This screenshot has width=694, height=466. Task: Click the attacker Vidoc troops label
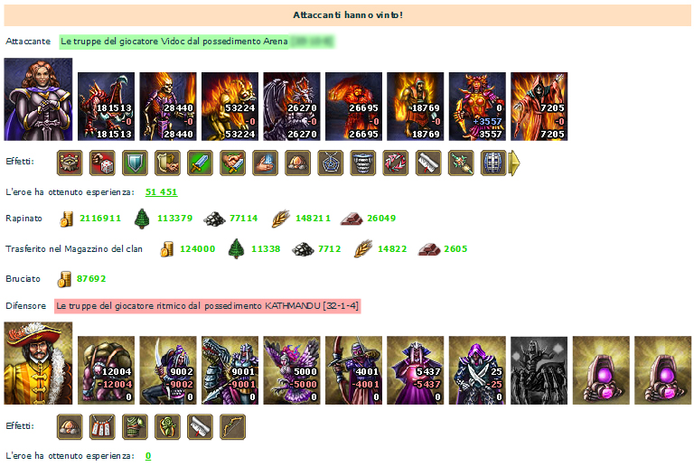[x=197, y=42]
